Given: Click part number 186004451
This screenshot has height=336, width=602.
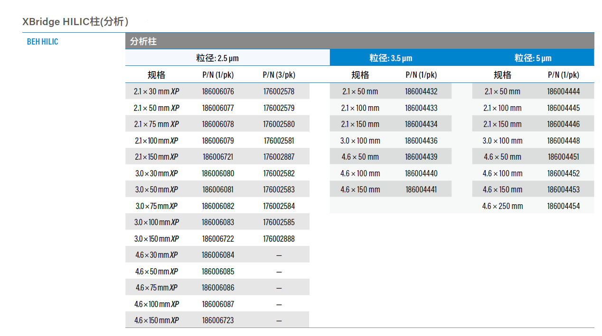Looking at the screenshot, I should (x=564, y=157).
